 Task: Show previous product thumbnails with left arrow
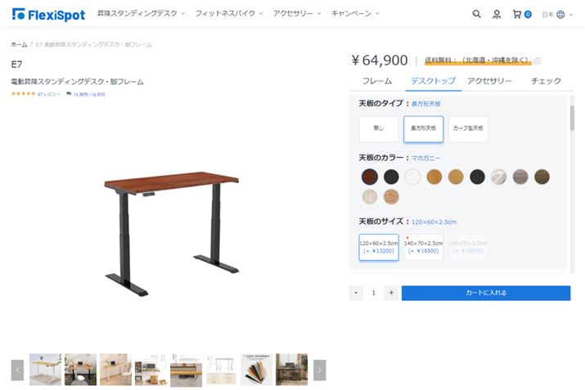[x=17, y=370]
